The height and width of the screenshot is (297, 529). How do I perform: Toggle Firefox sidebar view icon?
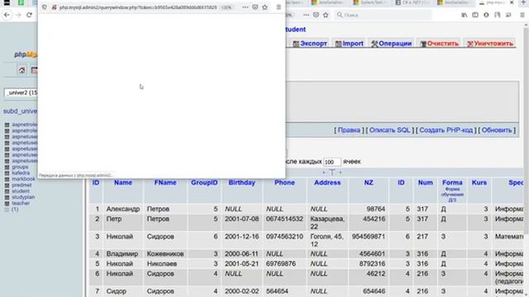coord(475,15)
